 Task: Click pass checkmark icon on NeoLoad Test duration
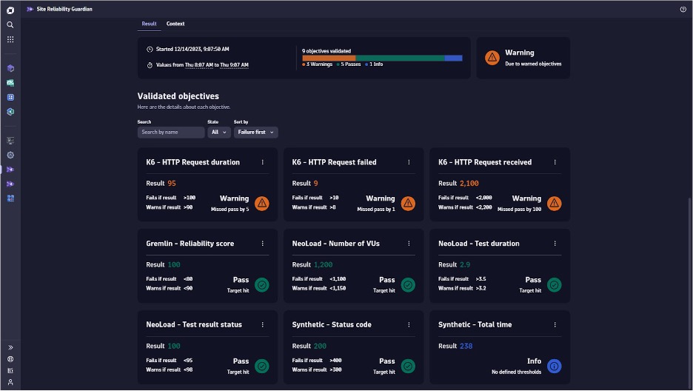pyautogui.click(x=555, y=284)
